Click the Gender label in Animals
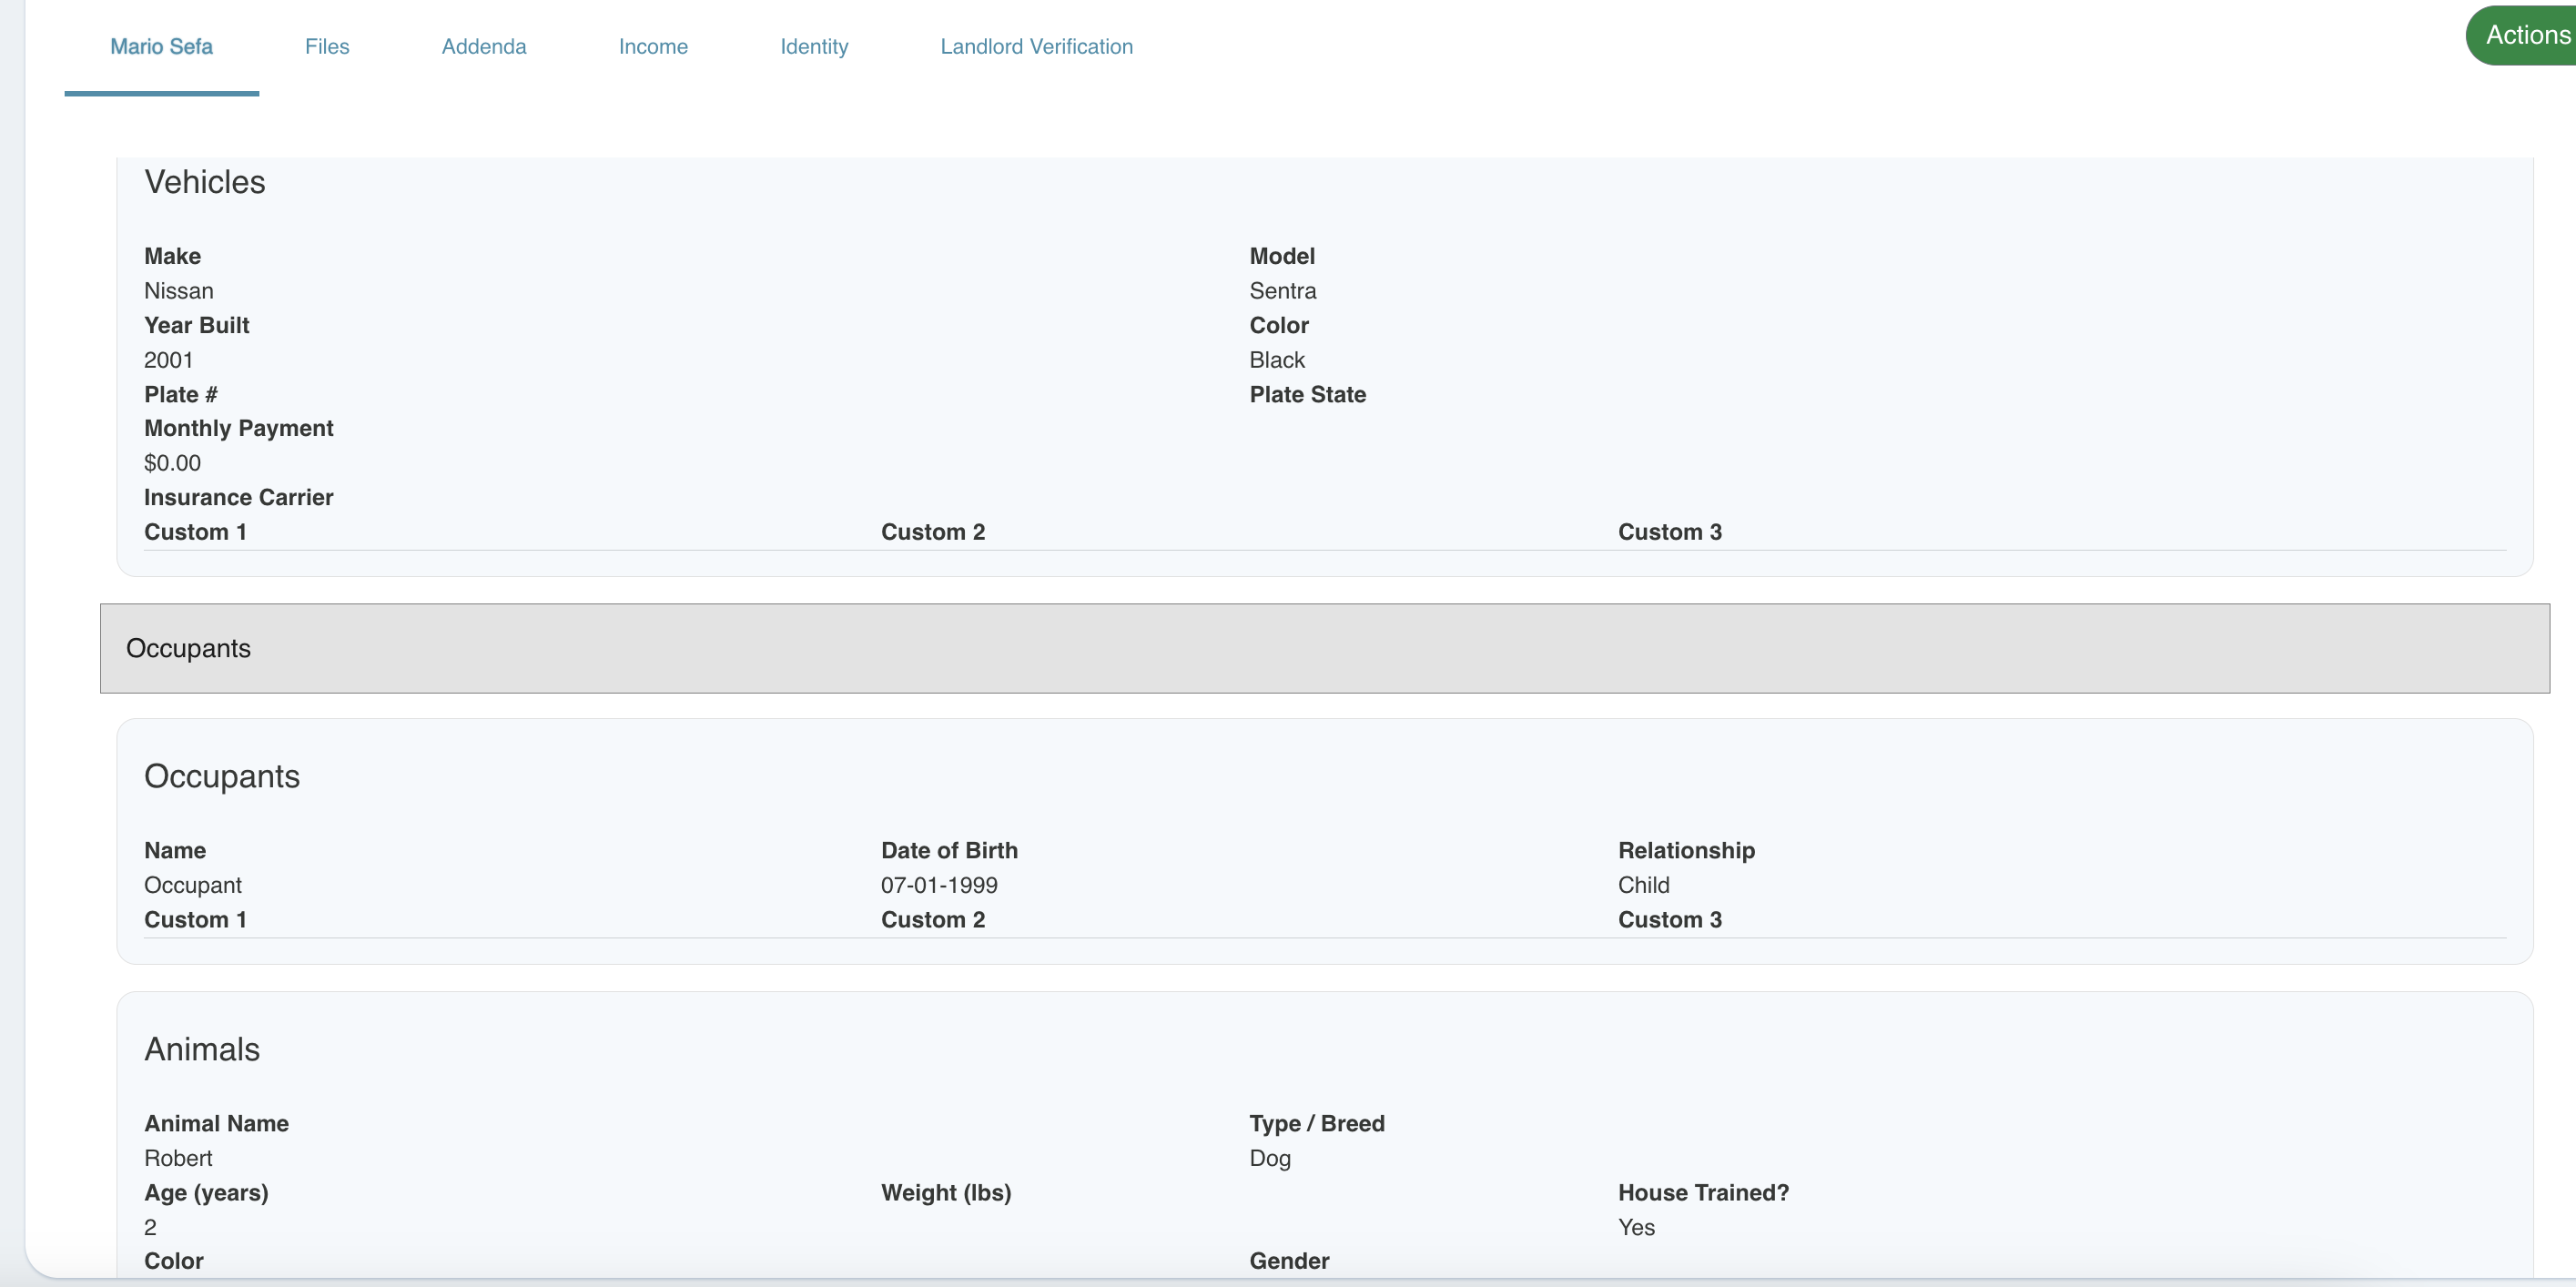2576x1287 pixels. pos(1289,1261)
